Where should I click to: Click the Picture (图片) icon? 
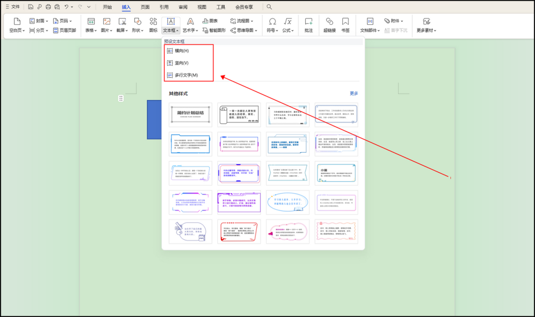click(x=107, y=21)
